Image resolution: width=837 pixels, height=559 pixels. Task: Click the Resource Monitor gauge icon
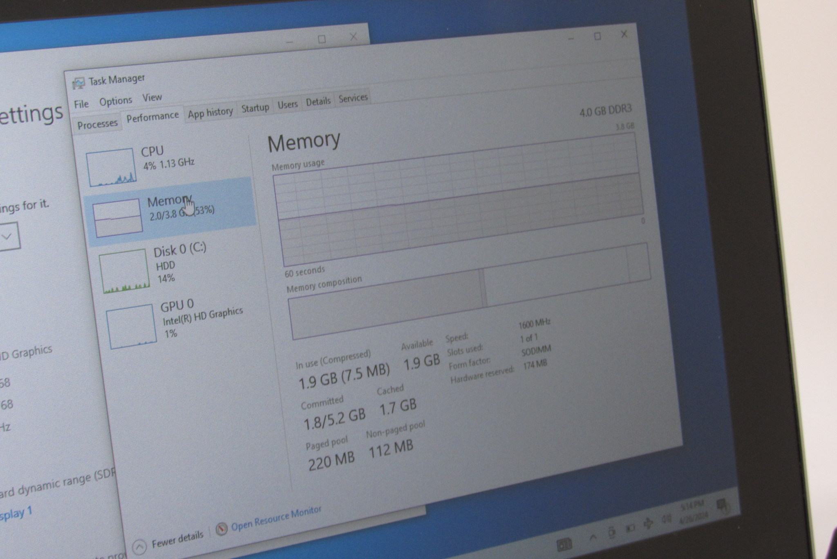point(221,529)
